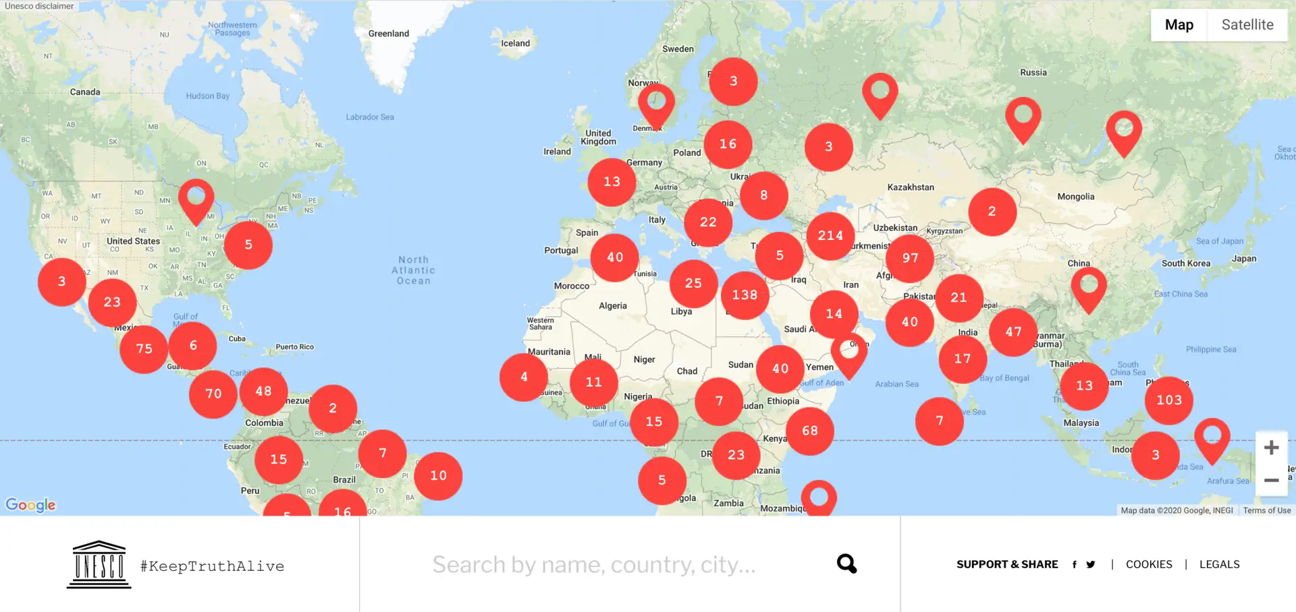Open Google Maps Terms of Use

(1266, 510)
